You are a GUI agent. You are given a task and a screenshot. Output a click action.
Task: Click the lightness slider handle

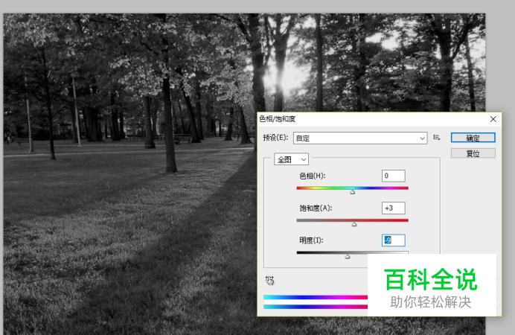pos(348,256)
